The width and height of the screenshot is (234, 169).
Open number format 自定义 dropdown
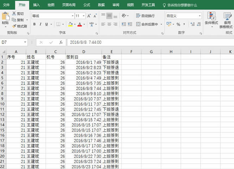[200, 16]
